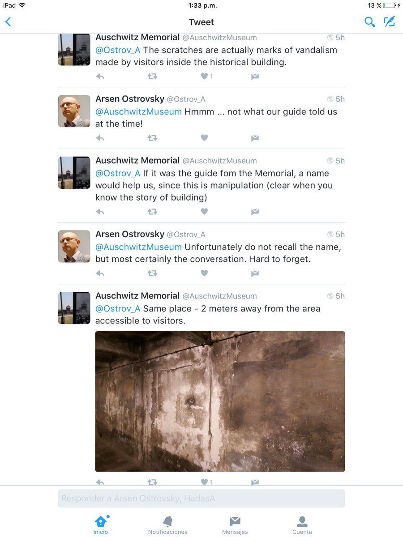Viewport: 403px width, 537px height.
Task: Open Arsen Ostrovsky's profile picture on 'Hmmm' tweet
Action: click(x=74, y=111)
